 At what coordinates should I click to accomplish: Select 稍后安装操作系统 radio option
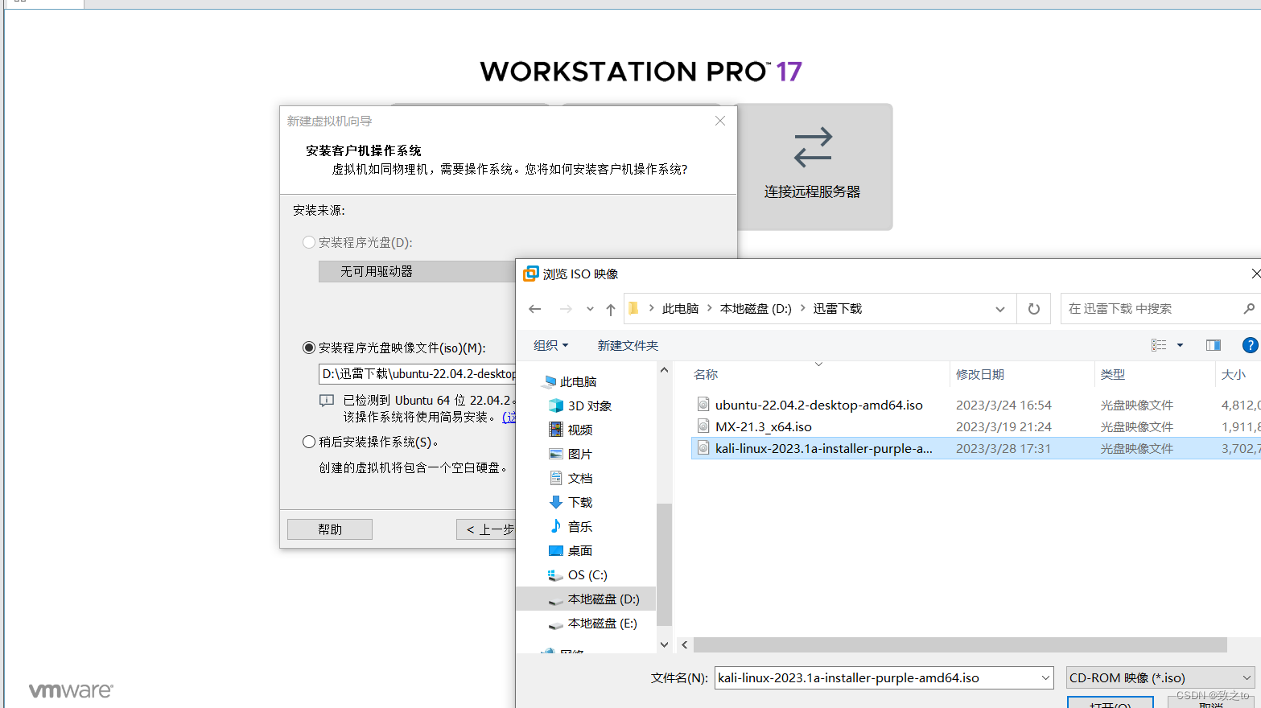pos(309,442)
